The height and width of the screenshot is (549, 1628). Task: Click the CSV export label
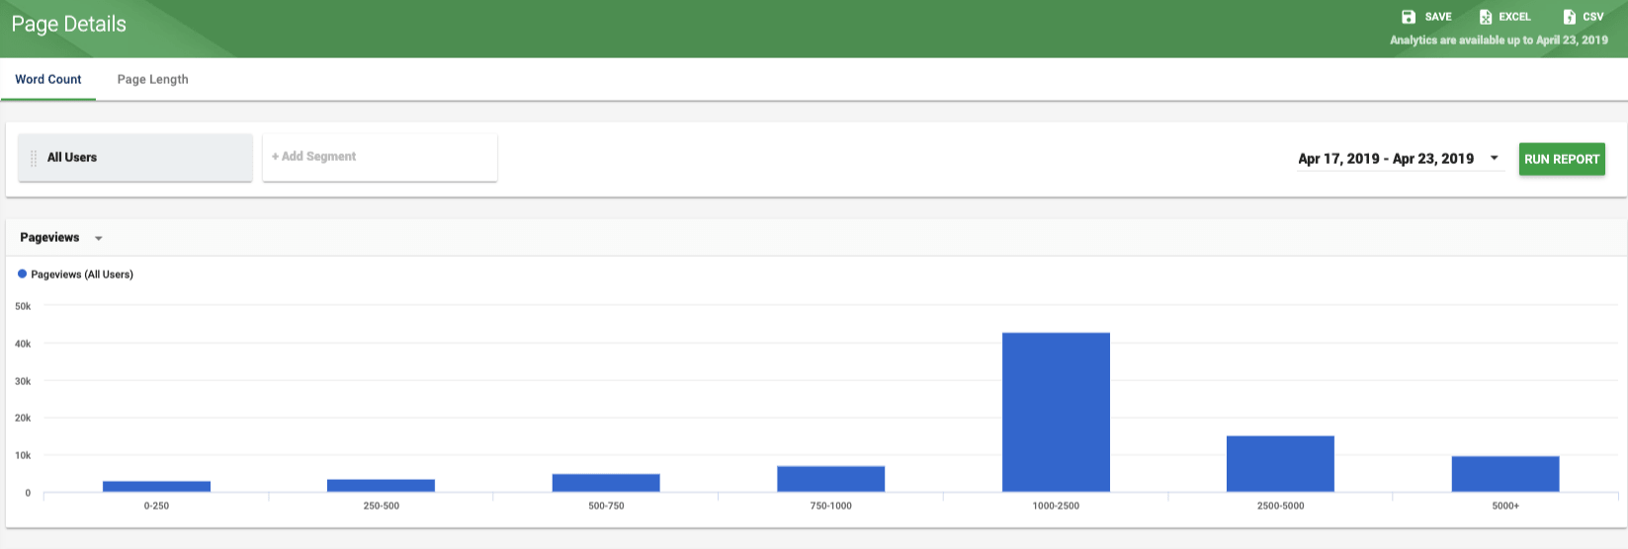pyautogui.click(x=1593, y=17)
